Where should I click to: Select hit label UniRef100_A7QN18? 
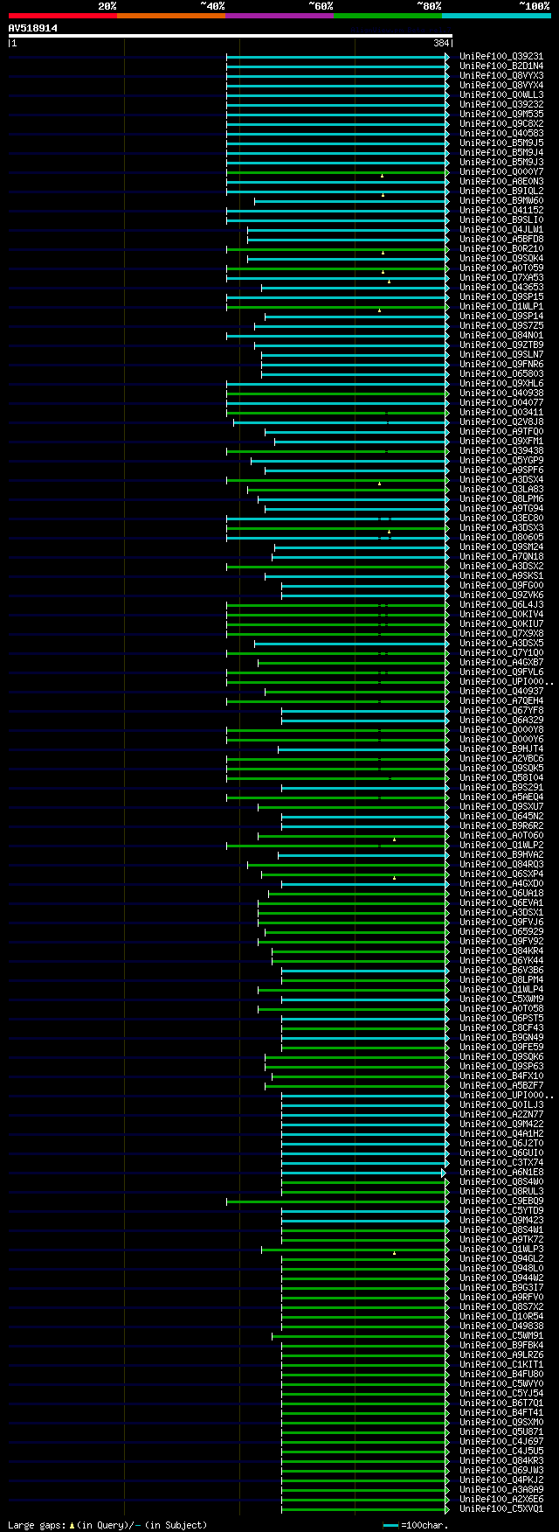(501, 557)
